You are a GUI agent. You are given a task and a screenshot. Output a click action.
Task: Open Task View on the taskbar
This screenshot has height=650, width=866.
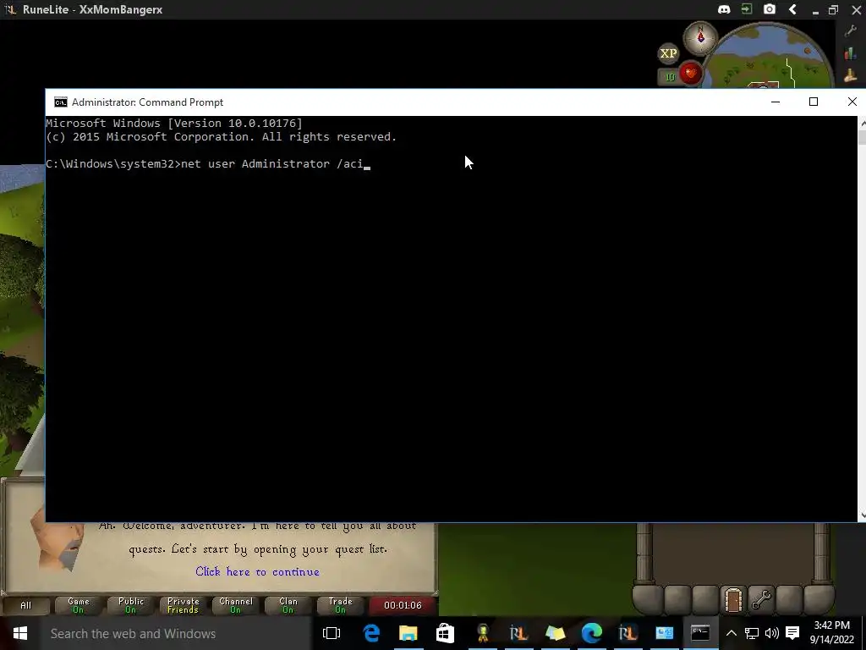332,633
